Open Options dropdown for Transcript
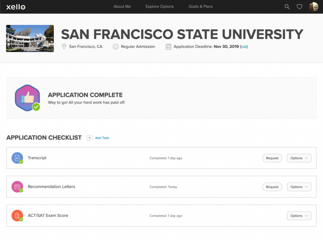323x240 pixels. pos(299,158)
